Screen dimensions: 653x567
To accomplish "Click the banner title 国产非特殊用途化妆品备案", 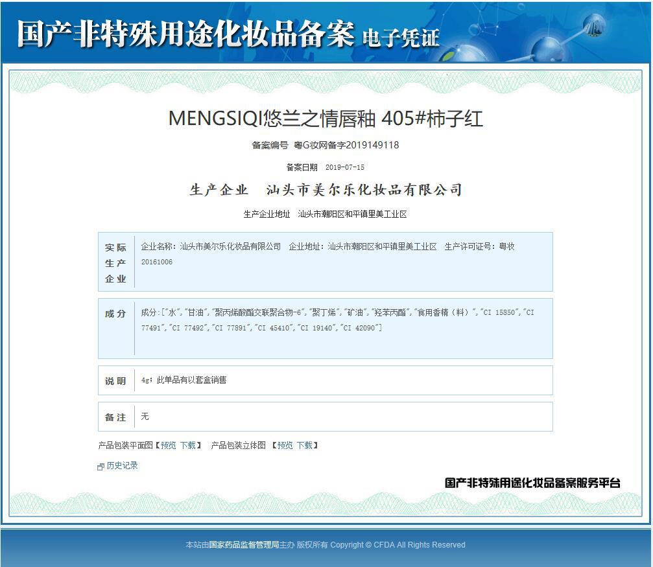I will pyautogui.click(x=185, y=33).
